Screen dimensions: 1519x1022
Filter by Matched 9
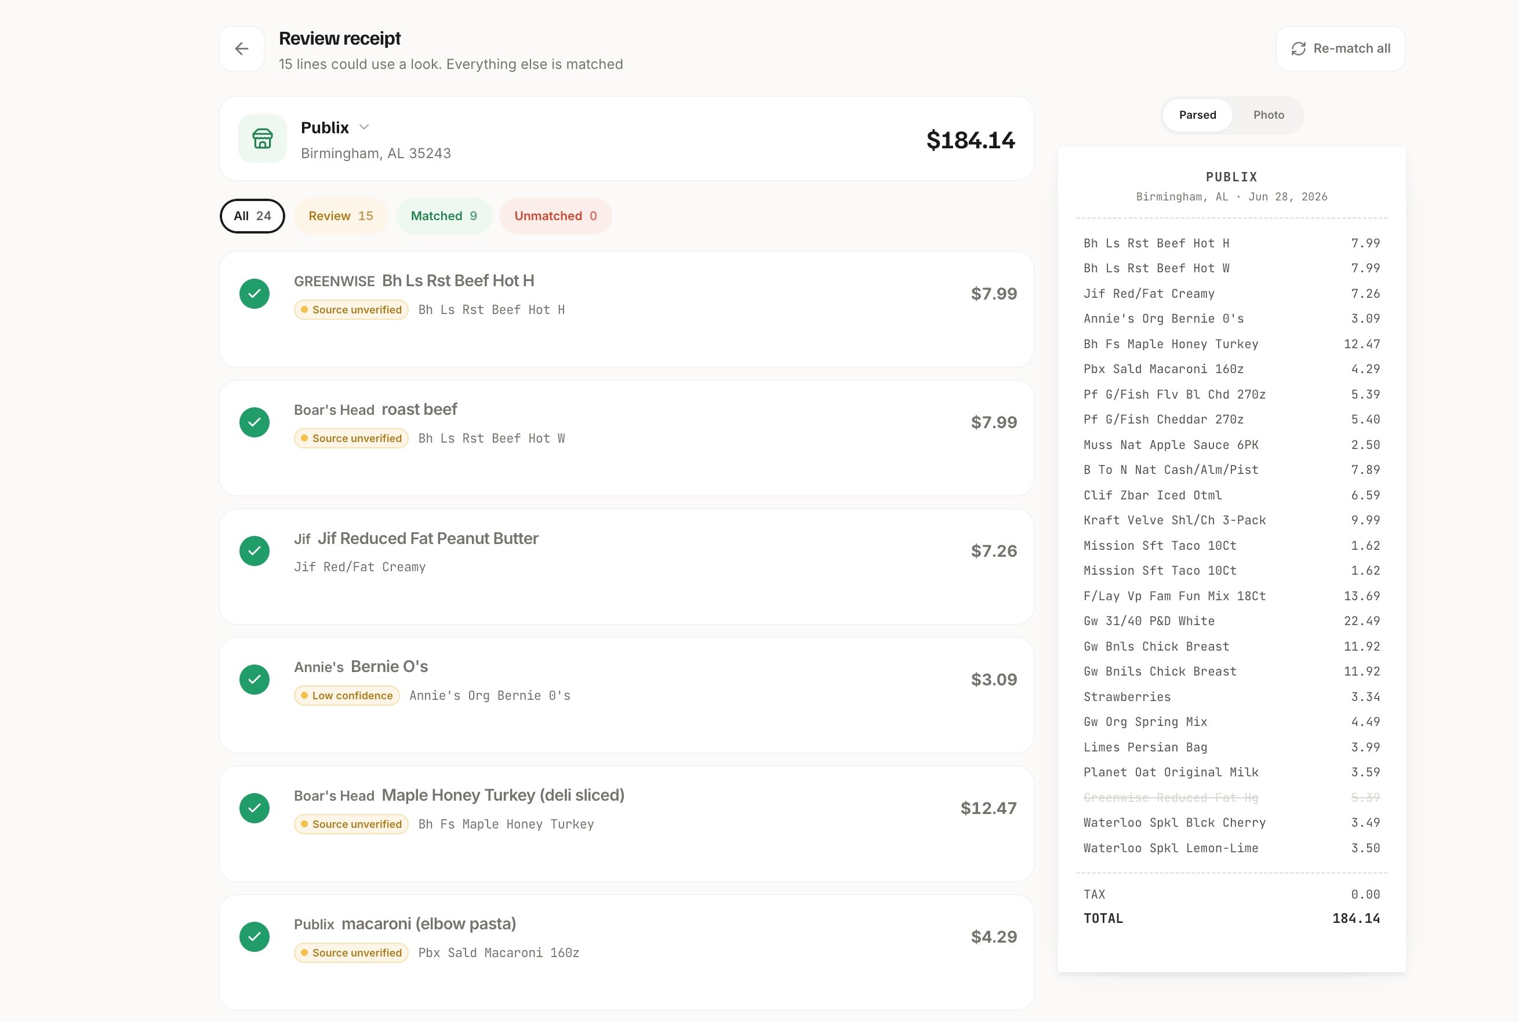tap(444, 216)
